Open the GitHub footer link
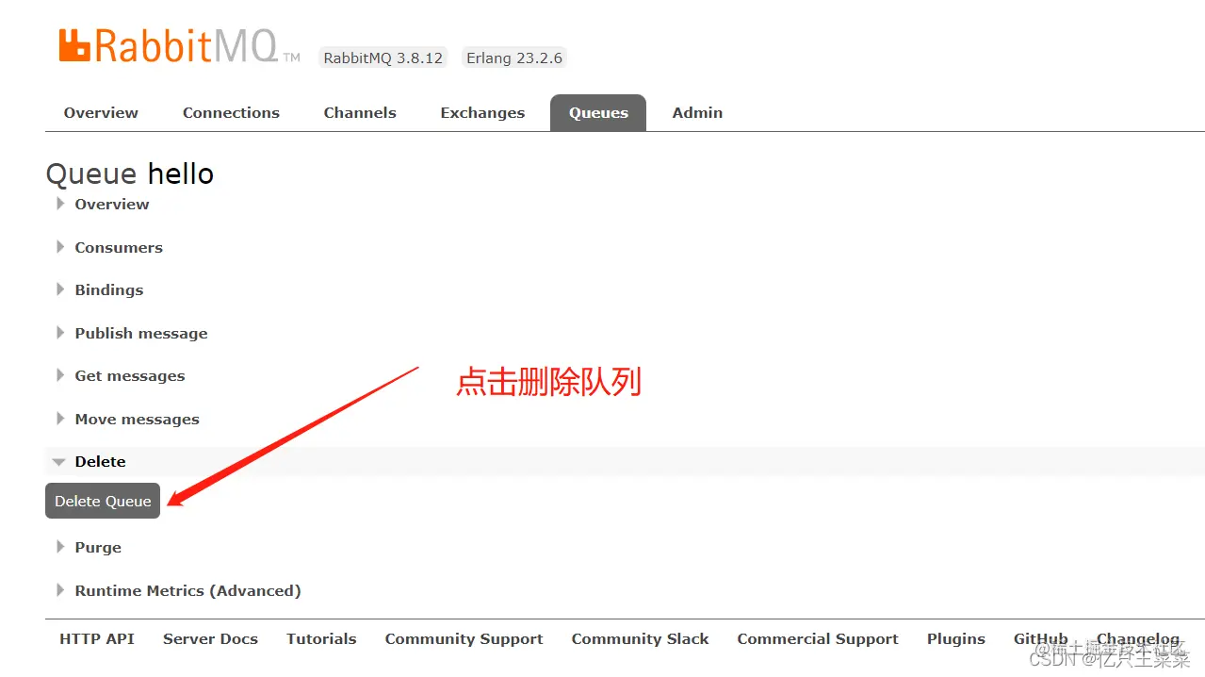Screen dimensions: 1205x677 1041,638
